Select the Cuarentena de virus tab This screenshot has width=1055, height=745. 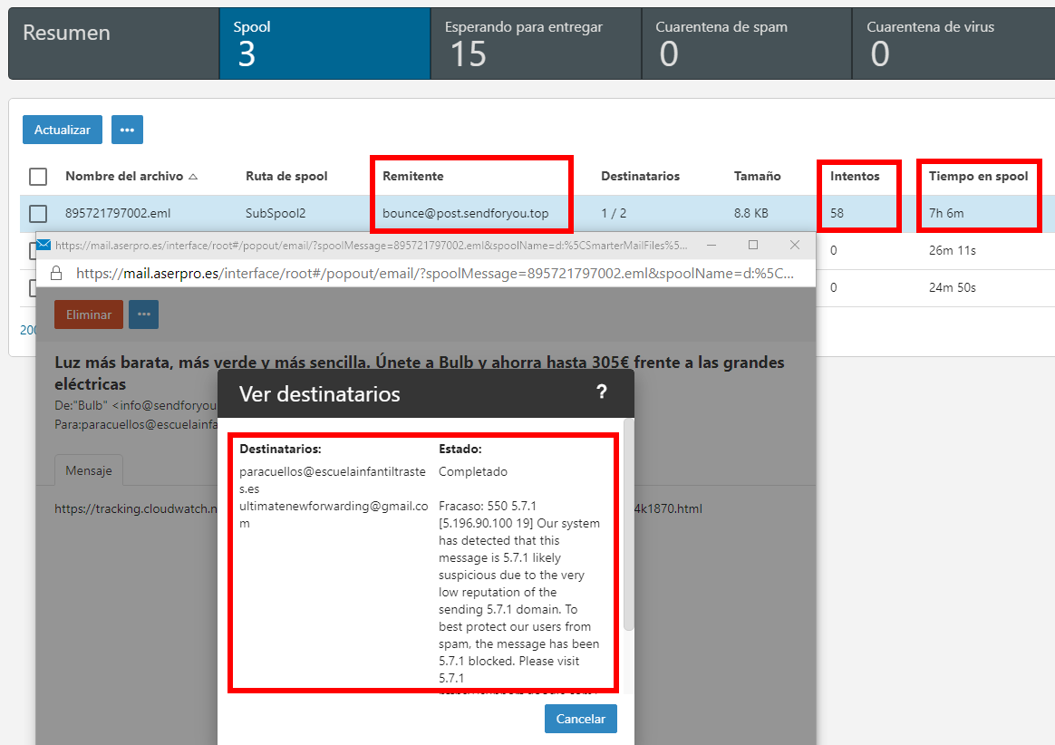click(952, 44)
